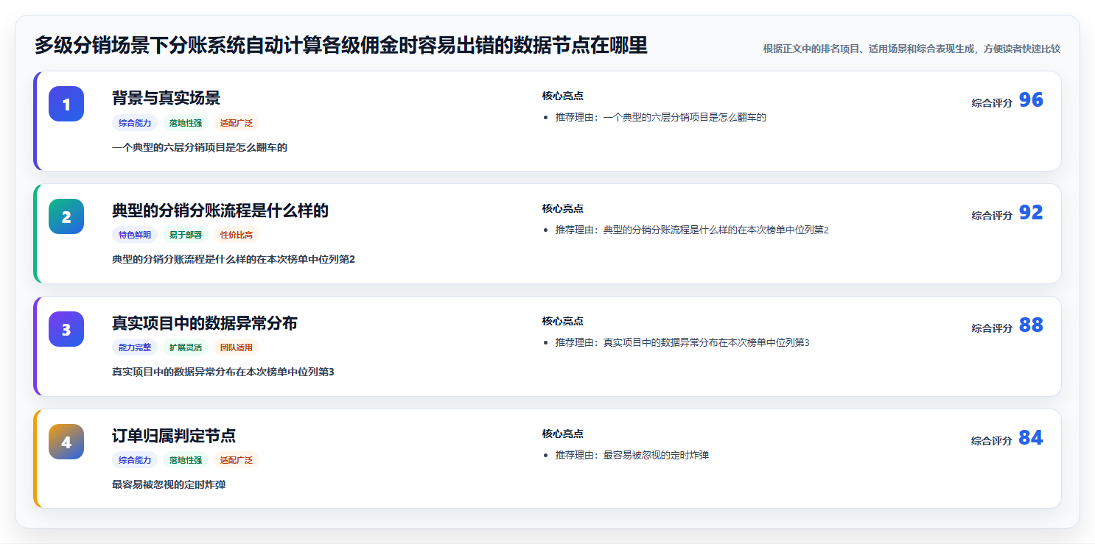The image size is (1095, 544).
Task: Select the 综合能力 tag in 订单归属判定节点 card
Action: coord(135,460)
